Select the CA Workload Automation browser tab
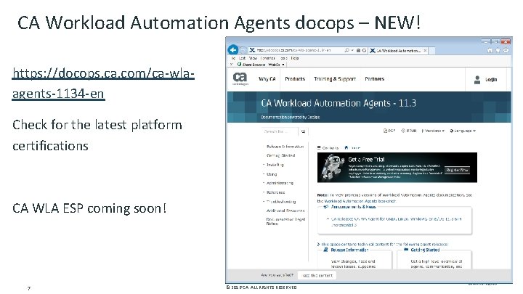The height and width of the screenshot is (294, 523). click(398, 51)
